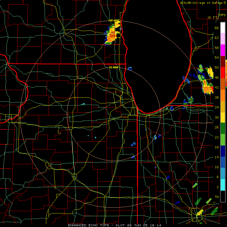227x227 pixels.
Task: Click the '100 NMI' range ring label
Action: (x=113, y=21)
